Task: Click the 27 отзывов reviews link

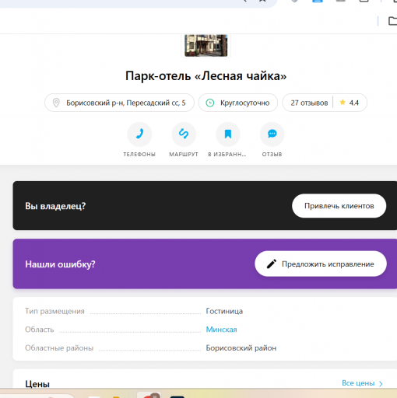Action: (309, 103)
